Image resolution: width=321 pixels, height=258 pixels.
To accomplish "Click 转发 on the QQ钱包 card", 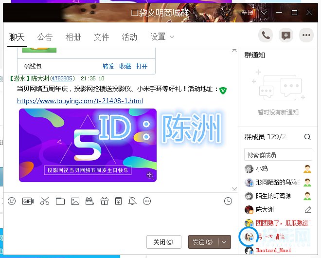I will 108,66.
